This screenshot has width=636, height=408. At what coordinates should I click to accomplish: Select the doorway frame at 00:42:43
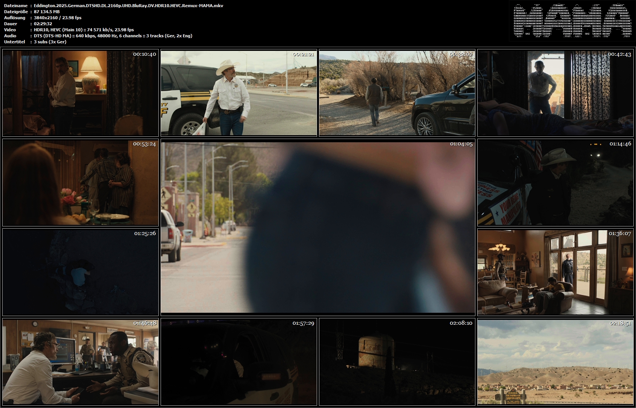pos(555,93)
